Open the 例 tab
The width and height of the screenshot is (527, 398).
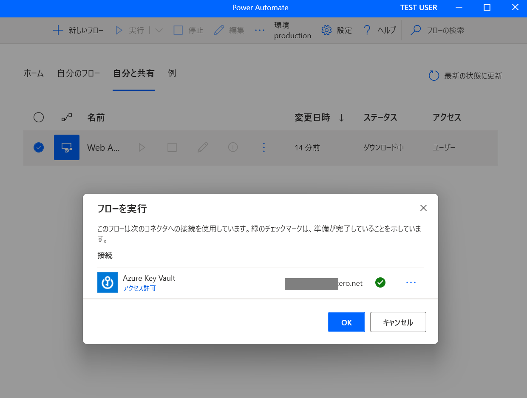tap(172, 73)
